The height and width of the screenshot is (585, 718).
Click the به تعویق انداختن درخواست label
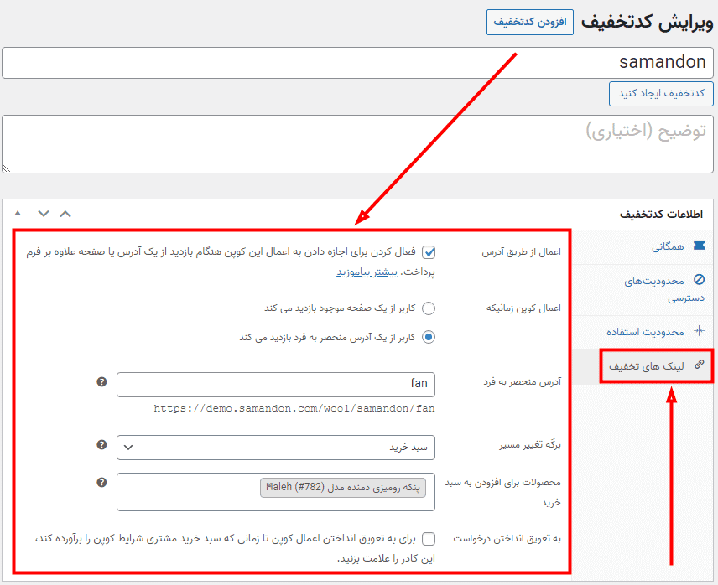tap(507, 539)
